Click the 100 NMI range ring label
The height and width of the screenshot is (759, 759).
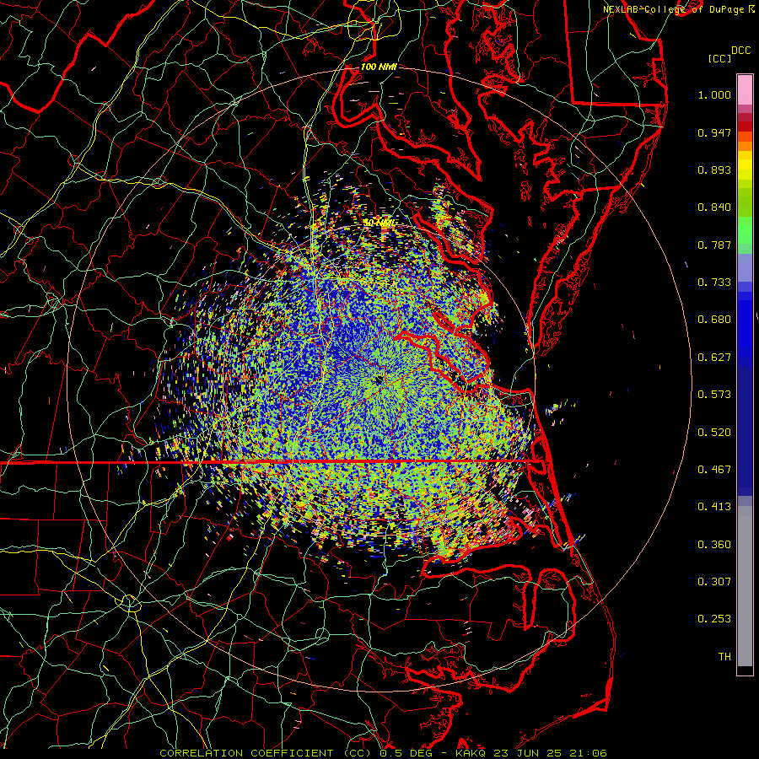click(x=379, y=67)
